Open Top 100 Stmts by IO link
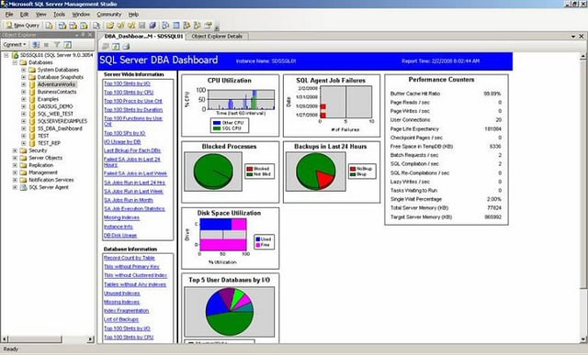 [127, 83]
